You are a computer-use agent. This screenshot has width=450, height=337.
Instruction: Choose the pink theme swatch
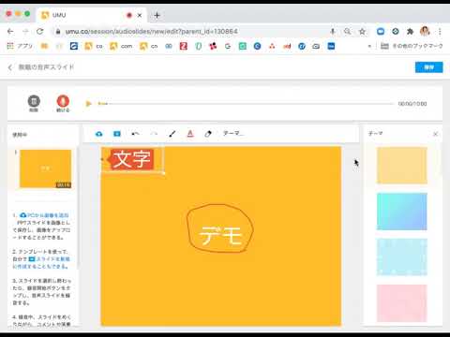pos(402,303)
